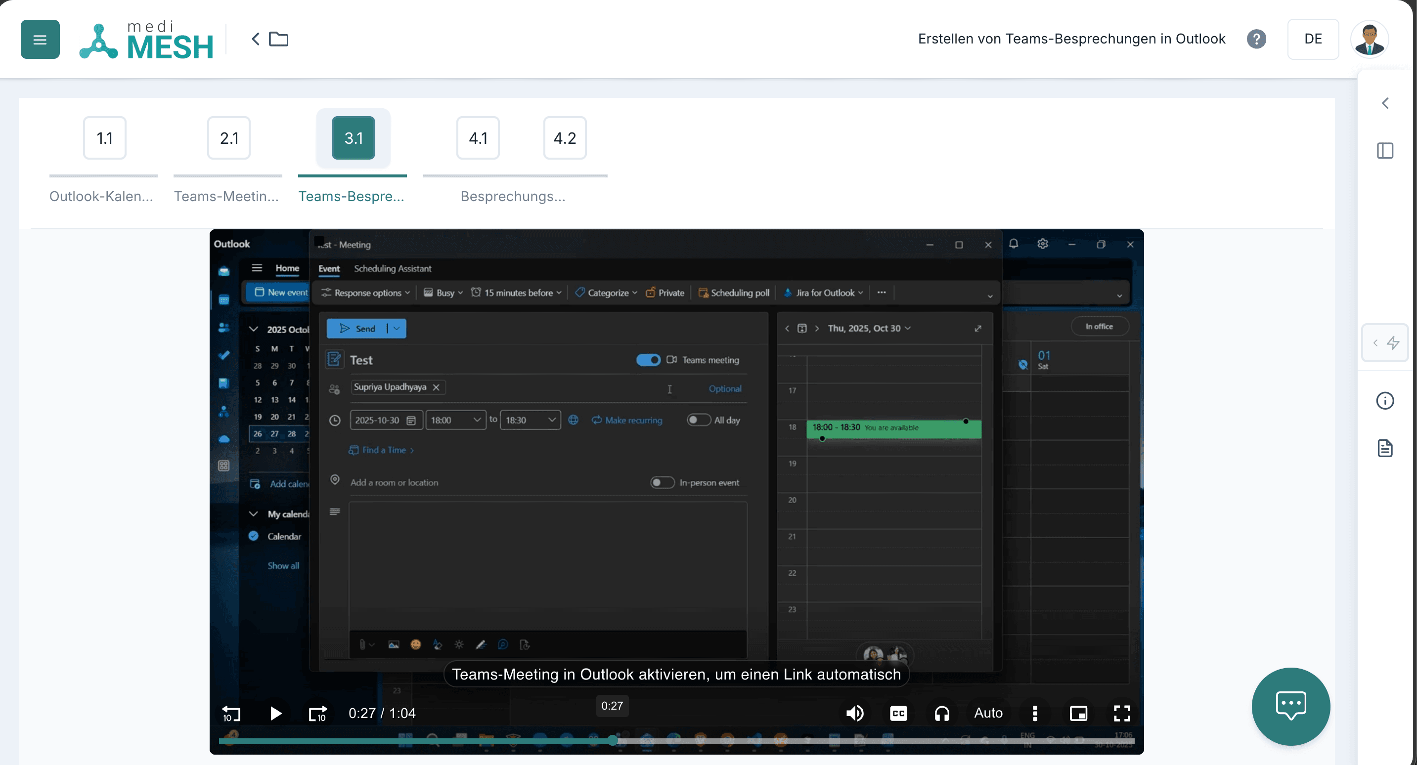The image size is (1417, 765).
Task: Click the Scheduling poll button
Action: (734, 293)
